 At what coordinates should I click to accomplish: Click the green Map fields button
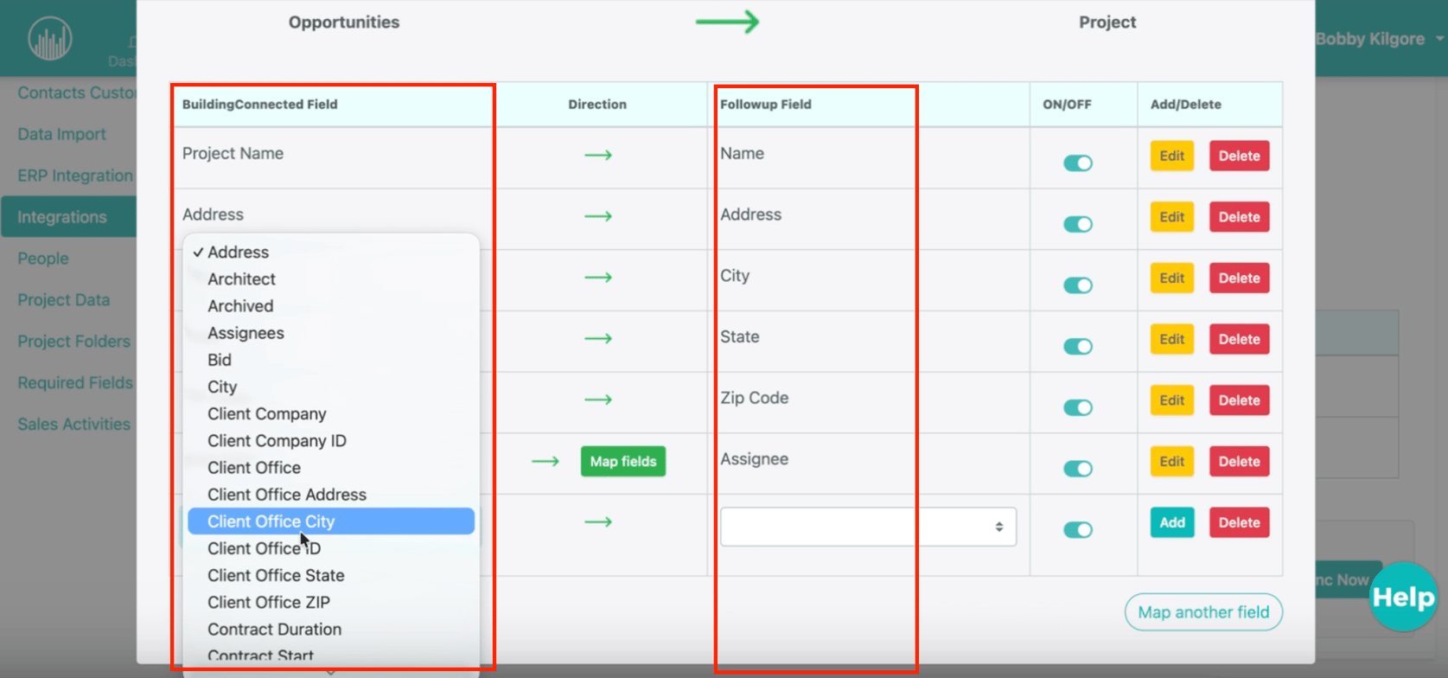(623, 462)
